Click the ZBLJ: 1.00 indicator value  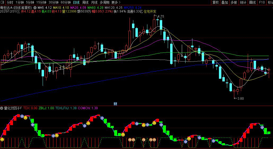(46, 108)
